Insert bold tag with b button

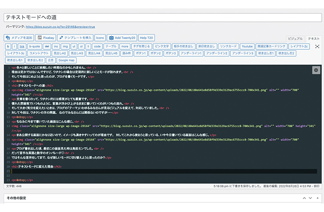tap(8, 46)
